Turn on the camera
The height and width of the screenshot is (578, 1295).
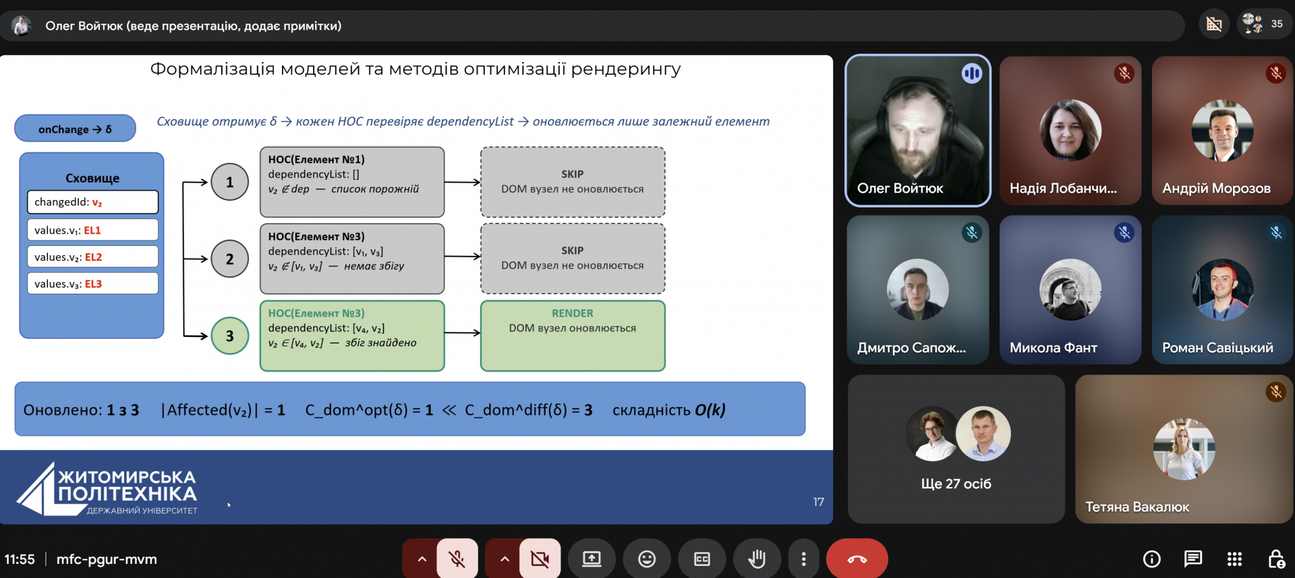click(x=540, y=559)
